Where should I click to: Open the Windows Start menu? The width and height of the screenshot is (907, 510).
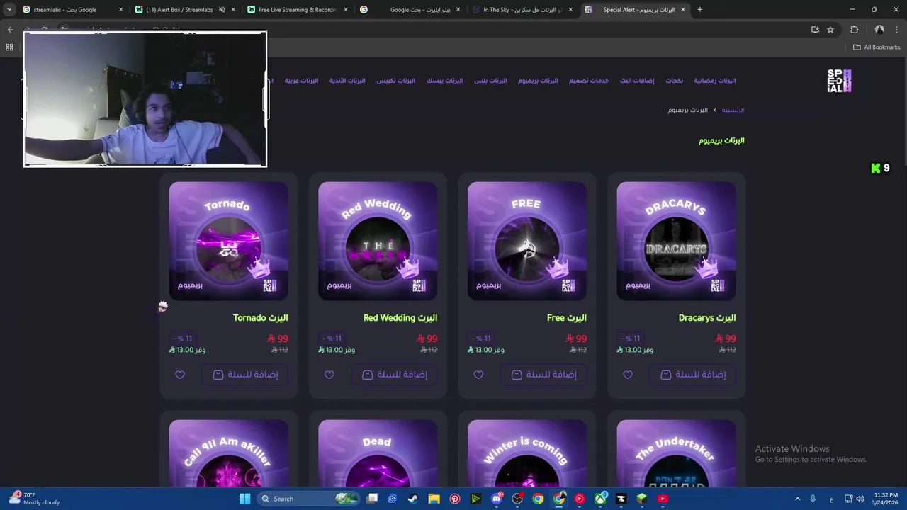tap(244, 499)
